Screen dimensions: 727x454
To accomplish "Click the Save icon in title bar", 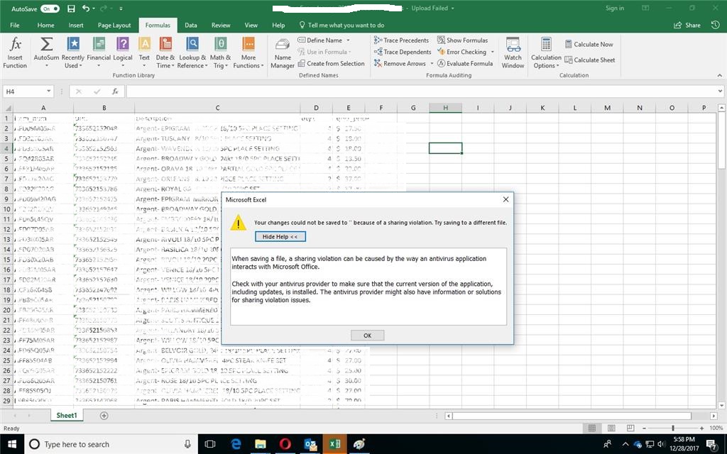I will click(x=71, y=9).
